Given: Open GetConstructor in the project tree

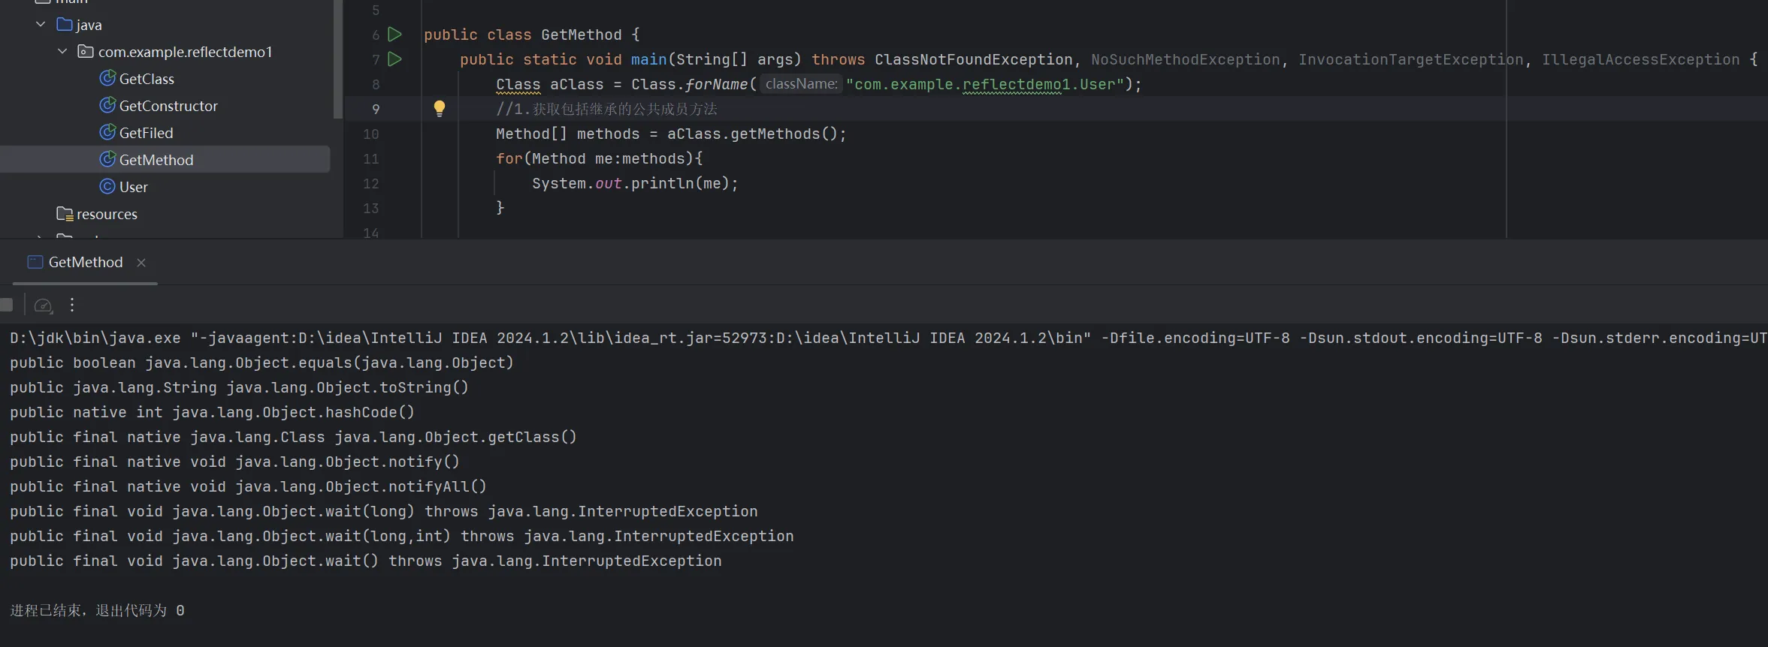Looking at the screenshot, I should 168,106.
